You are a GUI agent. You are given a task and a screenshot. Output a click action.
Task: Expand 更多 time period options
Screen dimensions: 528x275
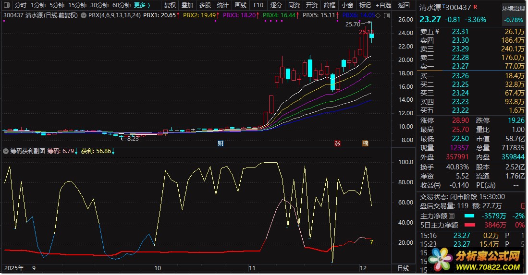pyautogui.click(x=142, y=5)
